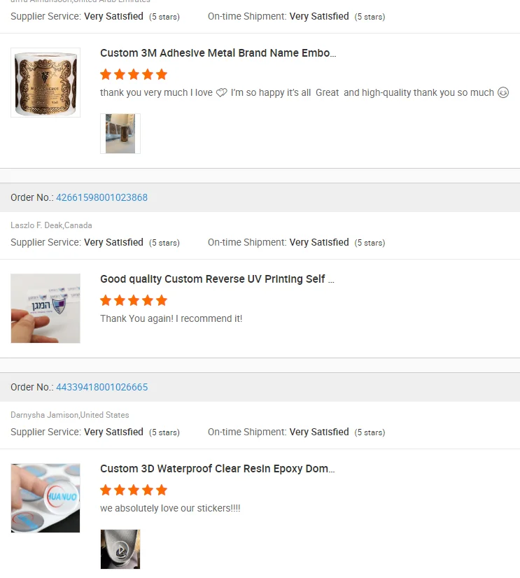Click the smiley emoji ending the first review

pos(503,93)
